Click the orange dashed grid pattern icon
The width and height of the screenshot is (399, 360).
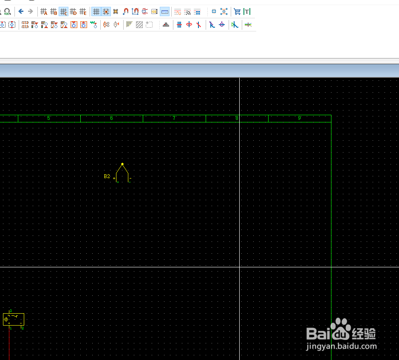25,25
